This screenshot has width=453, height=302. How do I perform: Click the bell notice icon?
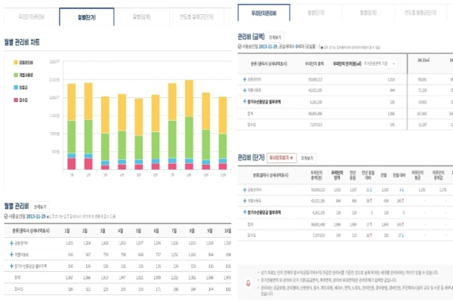[248, 283]
